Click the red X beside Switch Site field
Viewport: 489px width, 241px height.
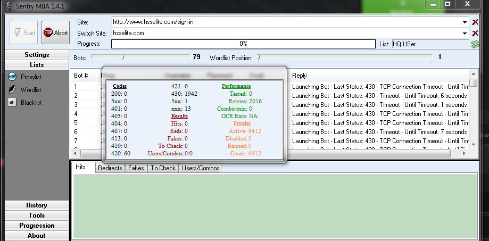pos(475,34)
